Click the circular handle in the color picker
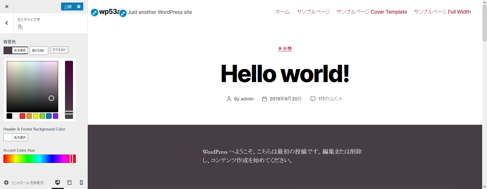This screenshot has height=189, width=487. click(52, 98)
